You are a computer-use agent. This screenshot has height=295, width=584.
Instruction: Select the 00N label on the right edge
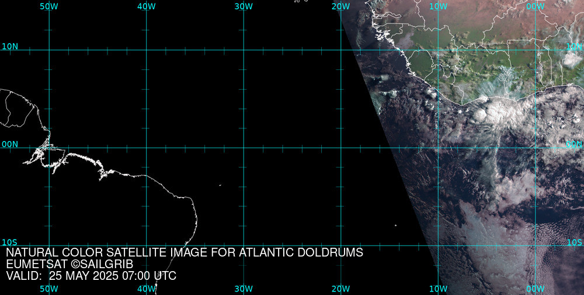tap(574, 145)
